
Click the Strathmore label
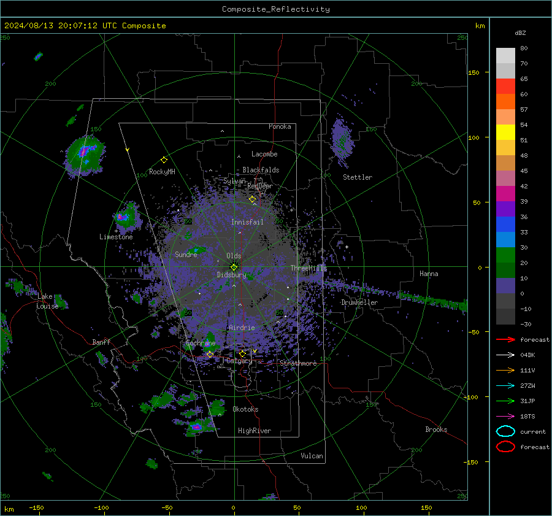point(298,363)
